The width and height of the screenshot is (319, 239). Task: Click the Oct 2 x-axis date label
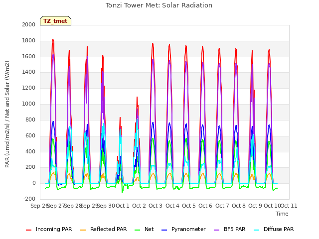coord(139,206)
